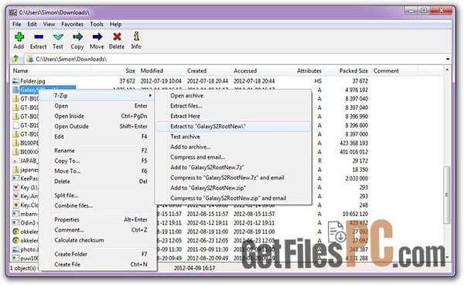
Task: Click the address path input field
Action: [235, 60]
